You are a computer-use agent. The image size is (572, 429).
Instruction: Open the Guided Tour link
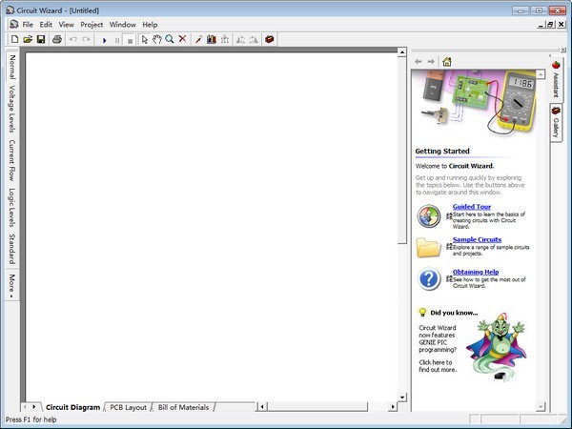(471, 207)
